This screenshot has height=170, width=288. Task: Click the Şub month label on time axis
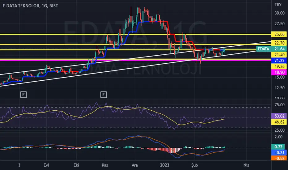[x=194, y=165]
